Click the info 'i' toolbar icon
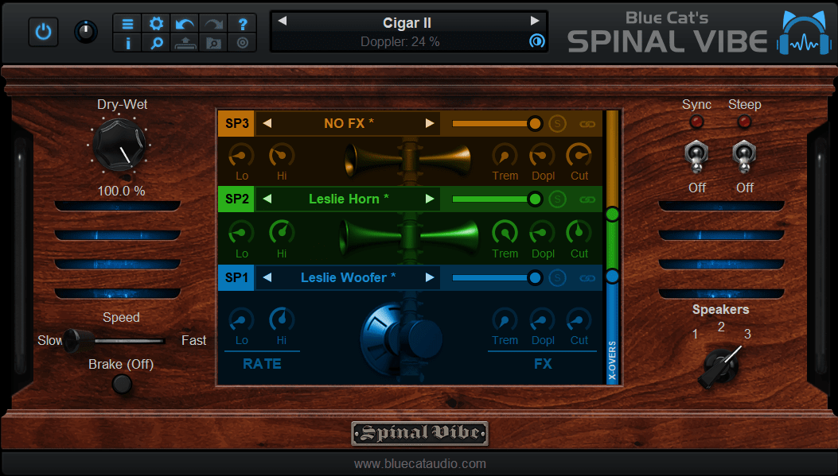This screenshot has width=838, height=476. coord(127,43)
